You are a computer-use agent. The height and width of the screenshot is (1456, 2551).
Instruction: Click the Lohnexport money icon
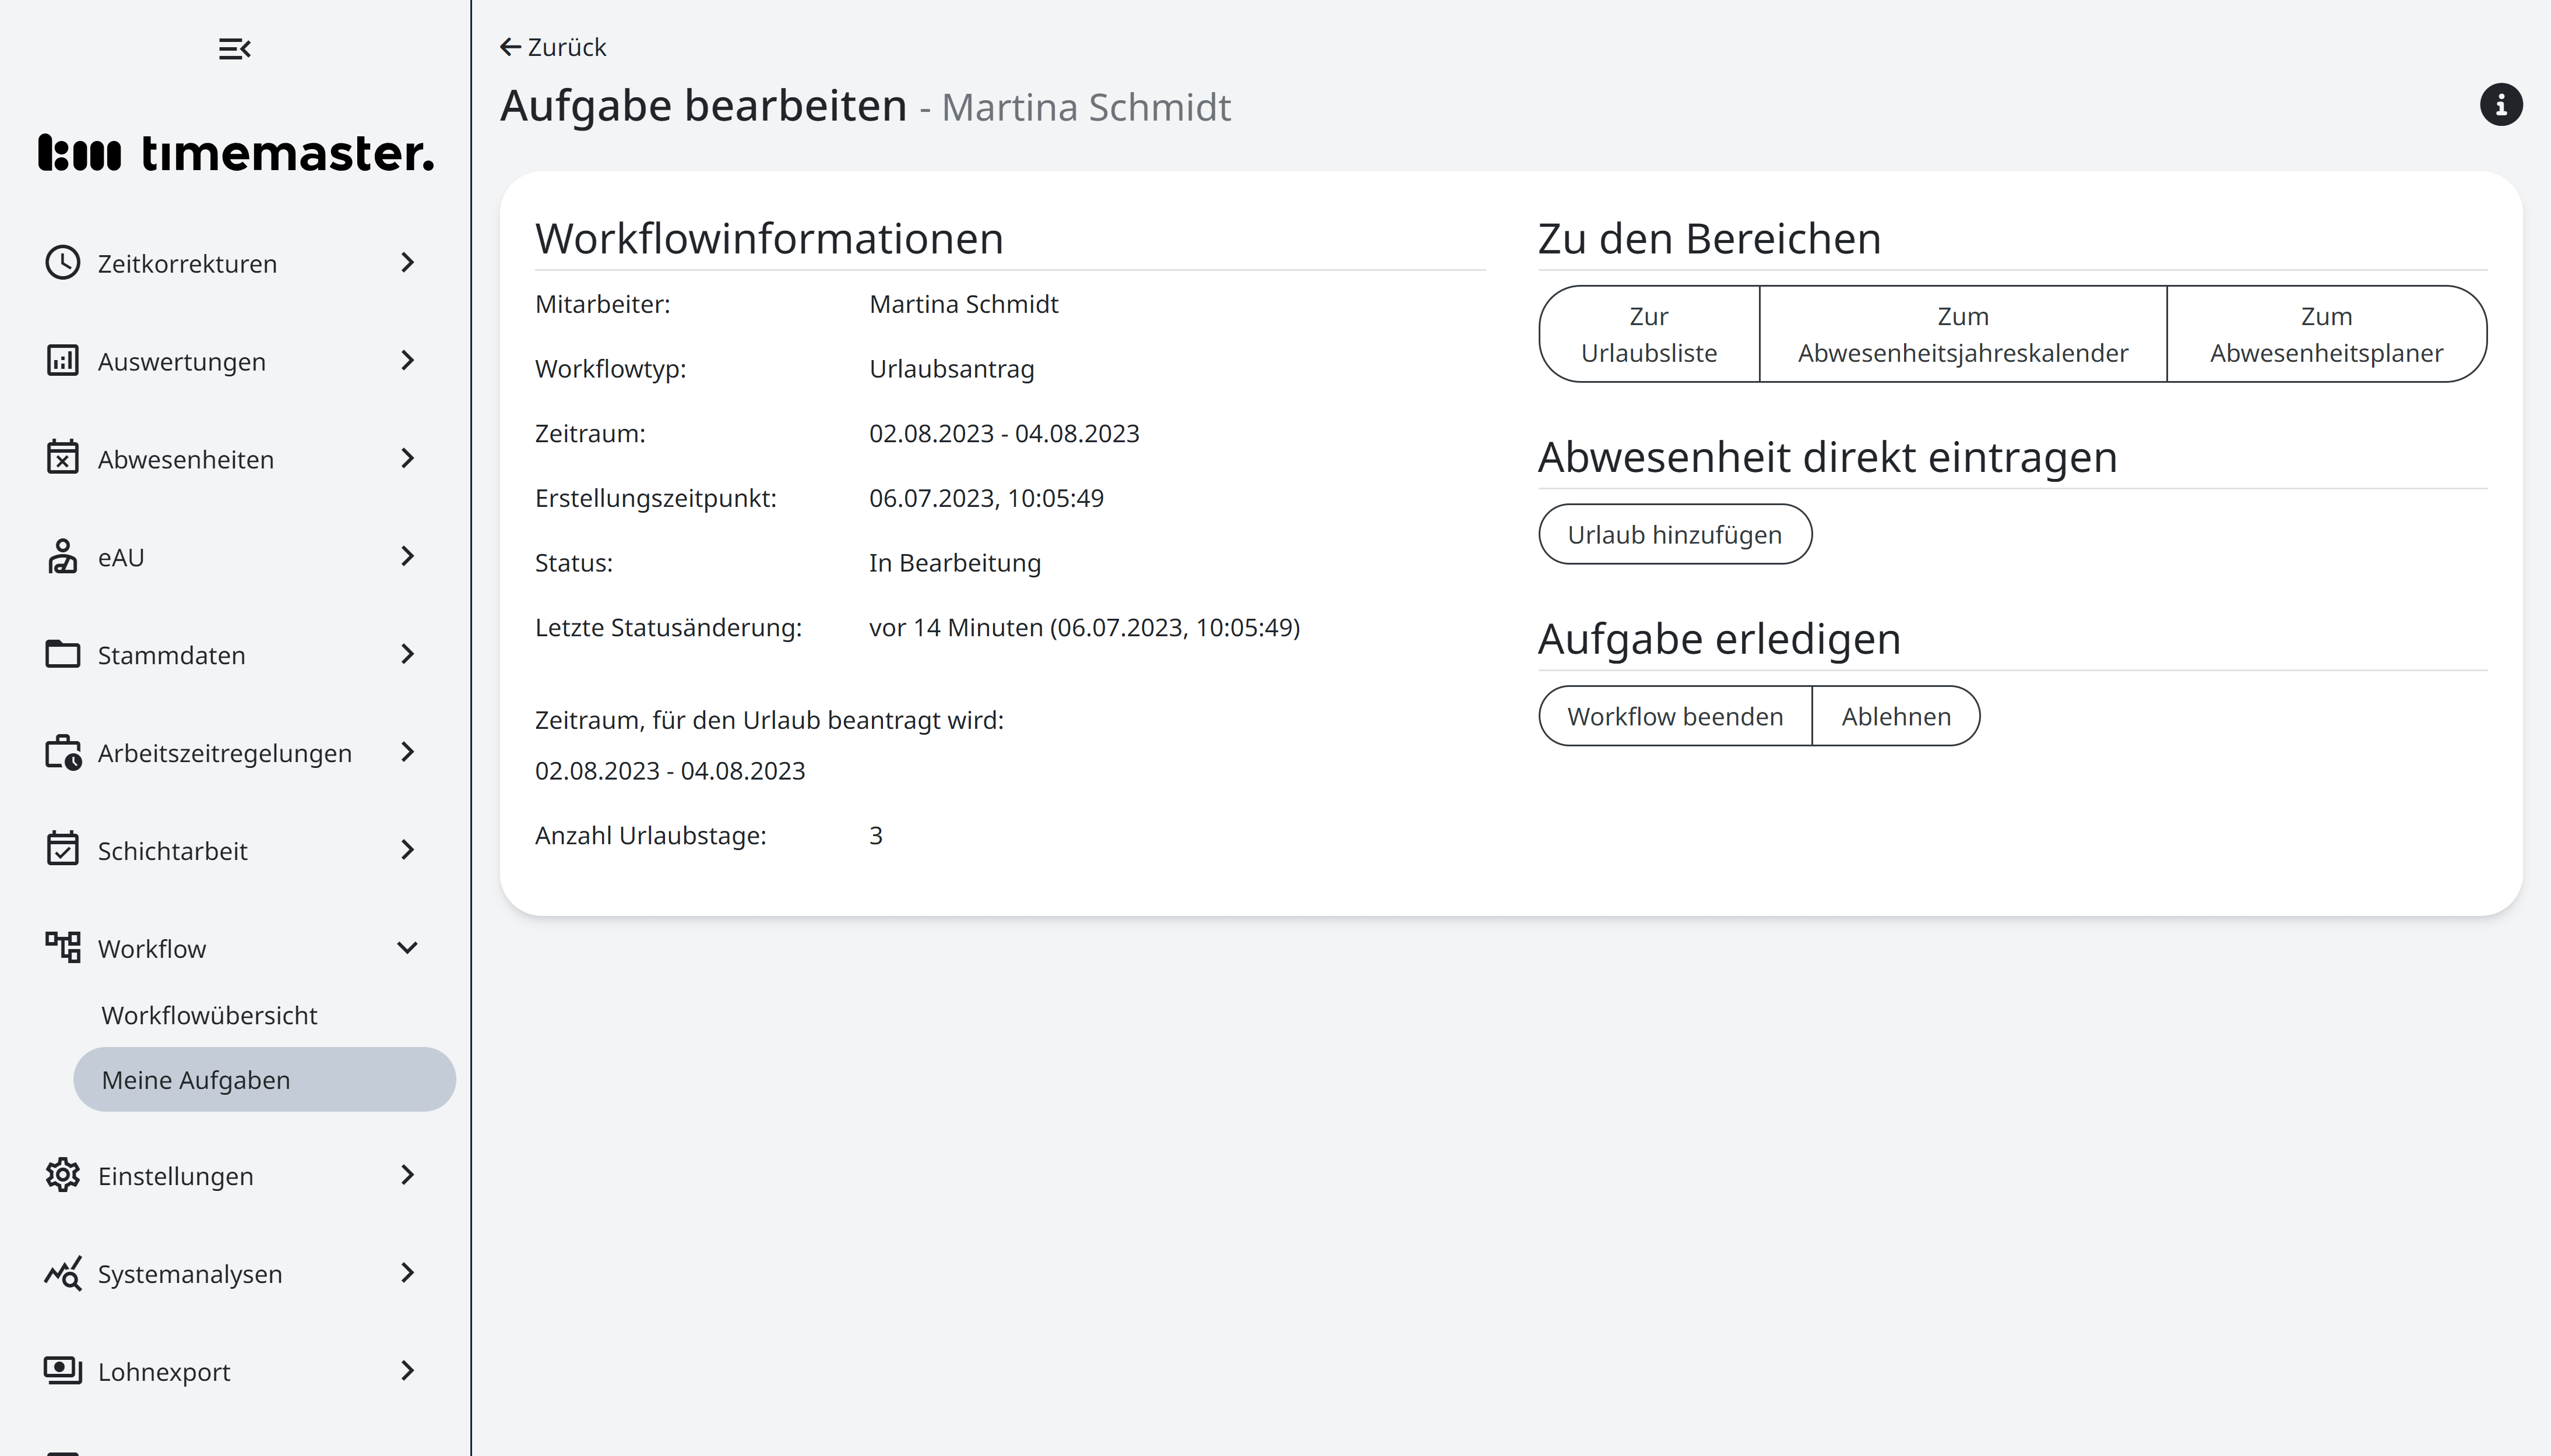coord(63,1370)
